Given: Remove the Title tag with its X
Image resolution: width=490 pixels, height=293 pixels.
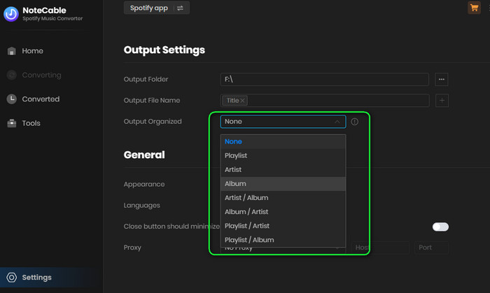Looking at the screenshot, I should click(243, 101).
